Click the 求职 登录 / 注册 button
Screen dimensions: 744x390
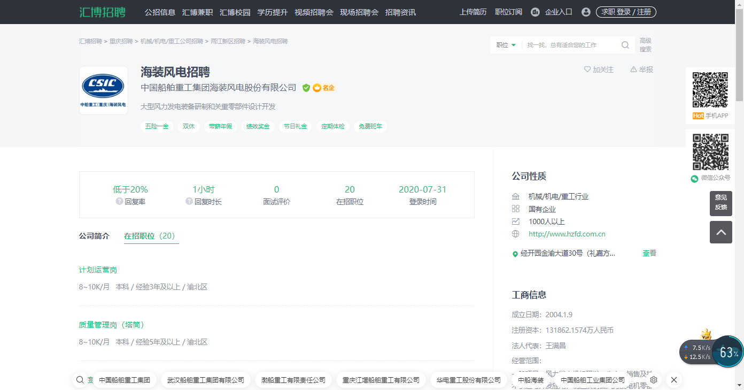(626, 12)
